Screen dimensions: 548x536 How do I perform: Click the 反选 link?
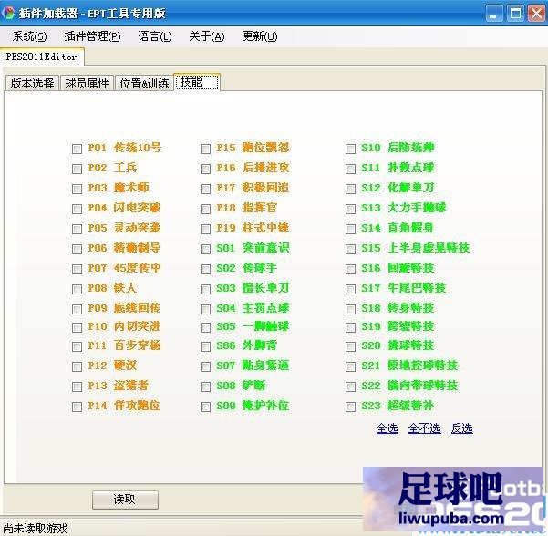pos(461,428)
